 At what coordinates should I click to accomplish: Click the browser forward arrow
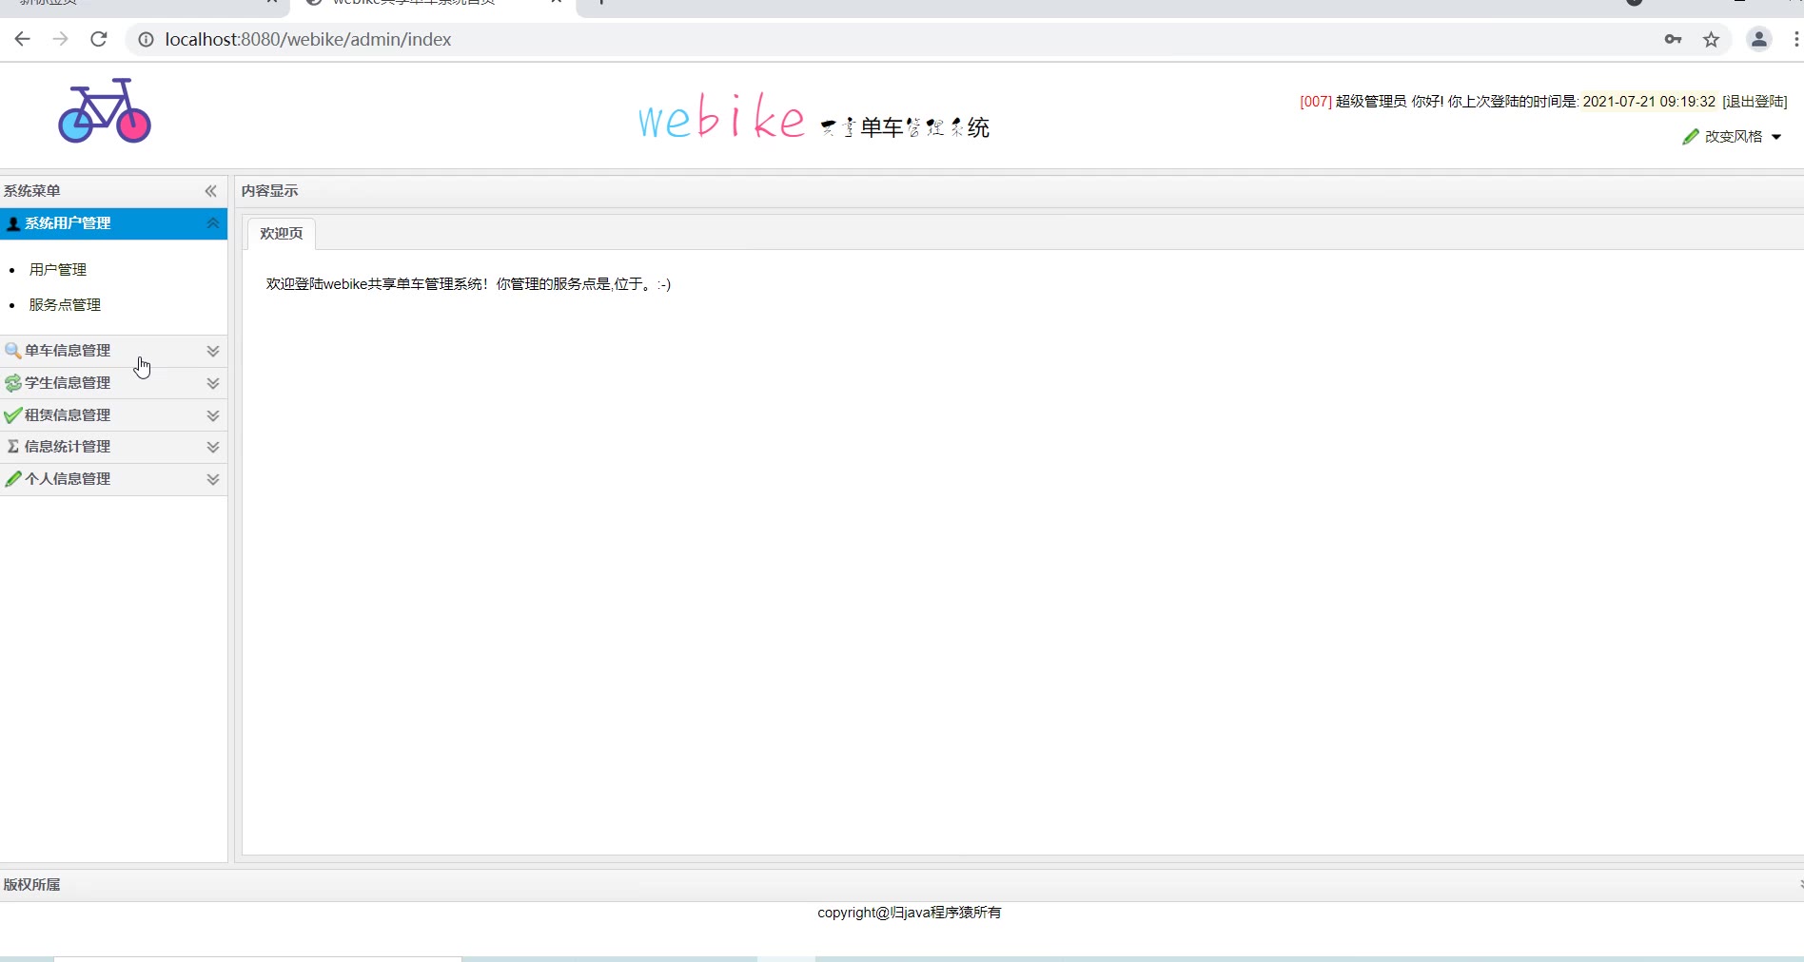61,39
